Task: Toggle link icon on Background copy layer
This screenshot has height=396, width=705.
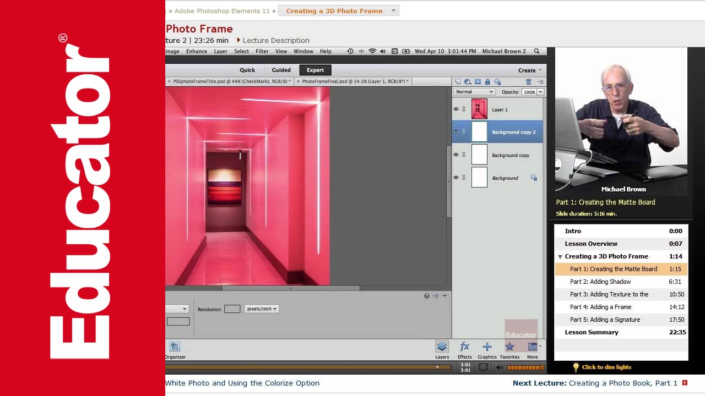Action: (x=464, y=155)
